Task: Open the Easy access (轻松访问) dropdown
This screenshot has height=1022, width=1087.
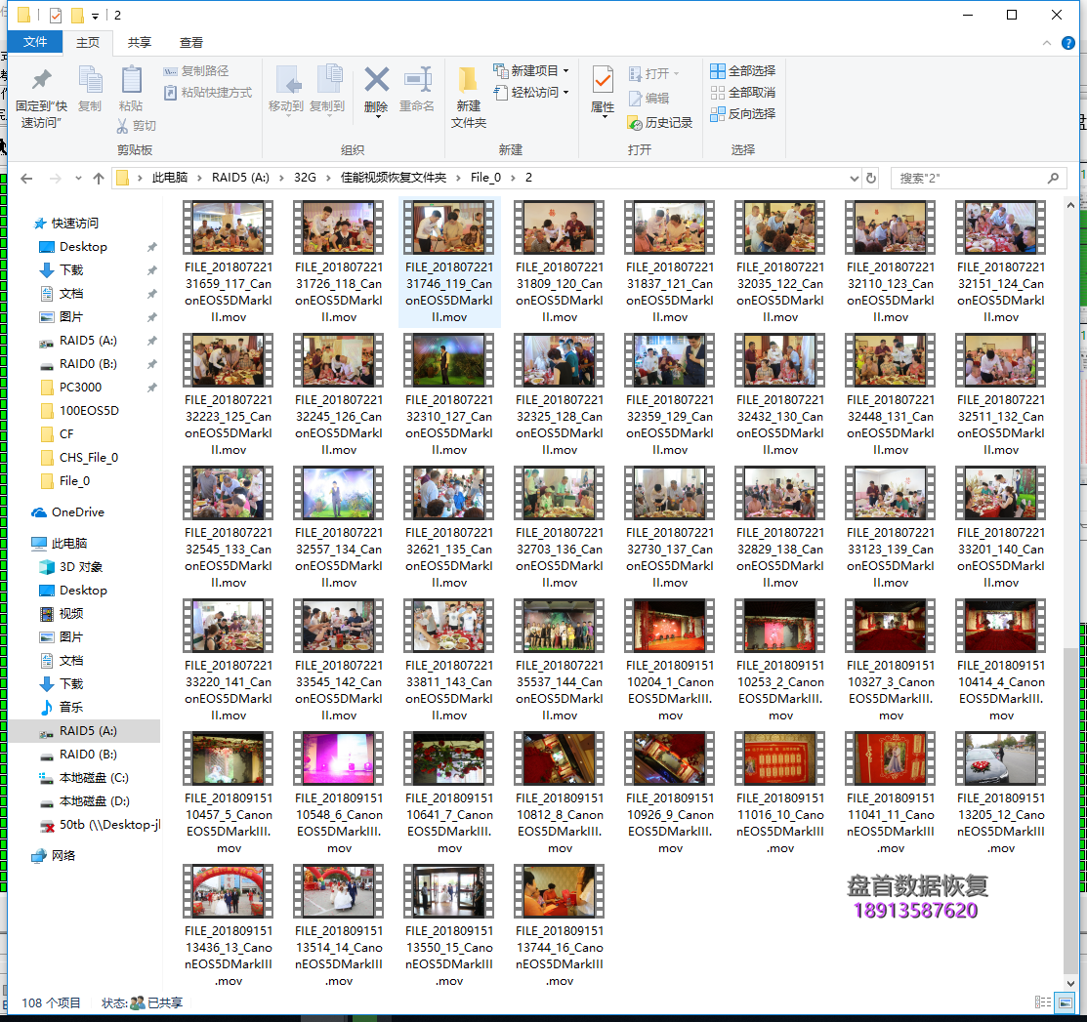Action: click(531, 92)
